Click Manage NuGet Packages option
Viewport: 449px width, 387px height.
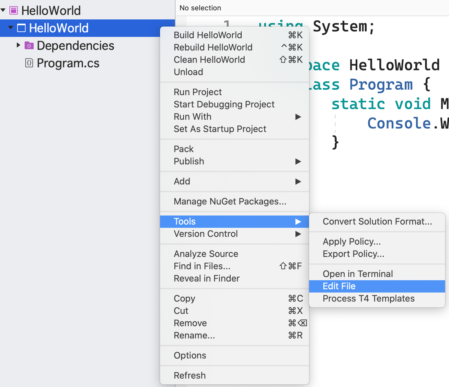click(230, 201)
